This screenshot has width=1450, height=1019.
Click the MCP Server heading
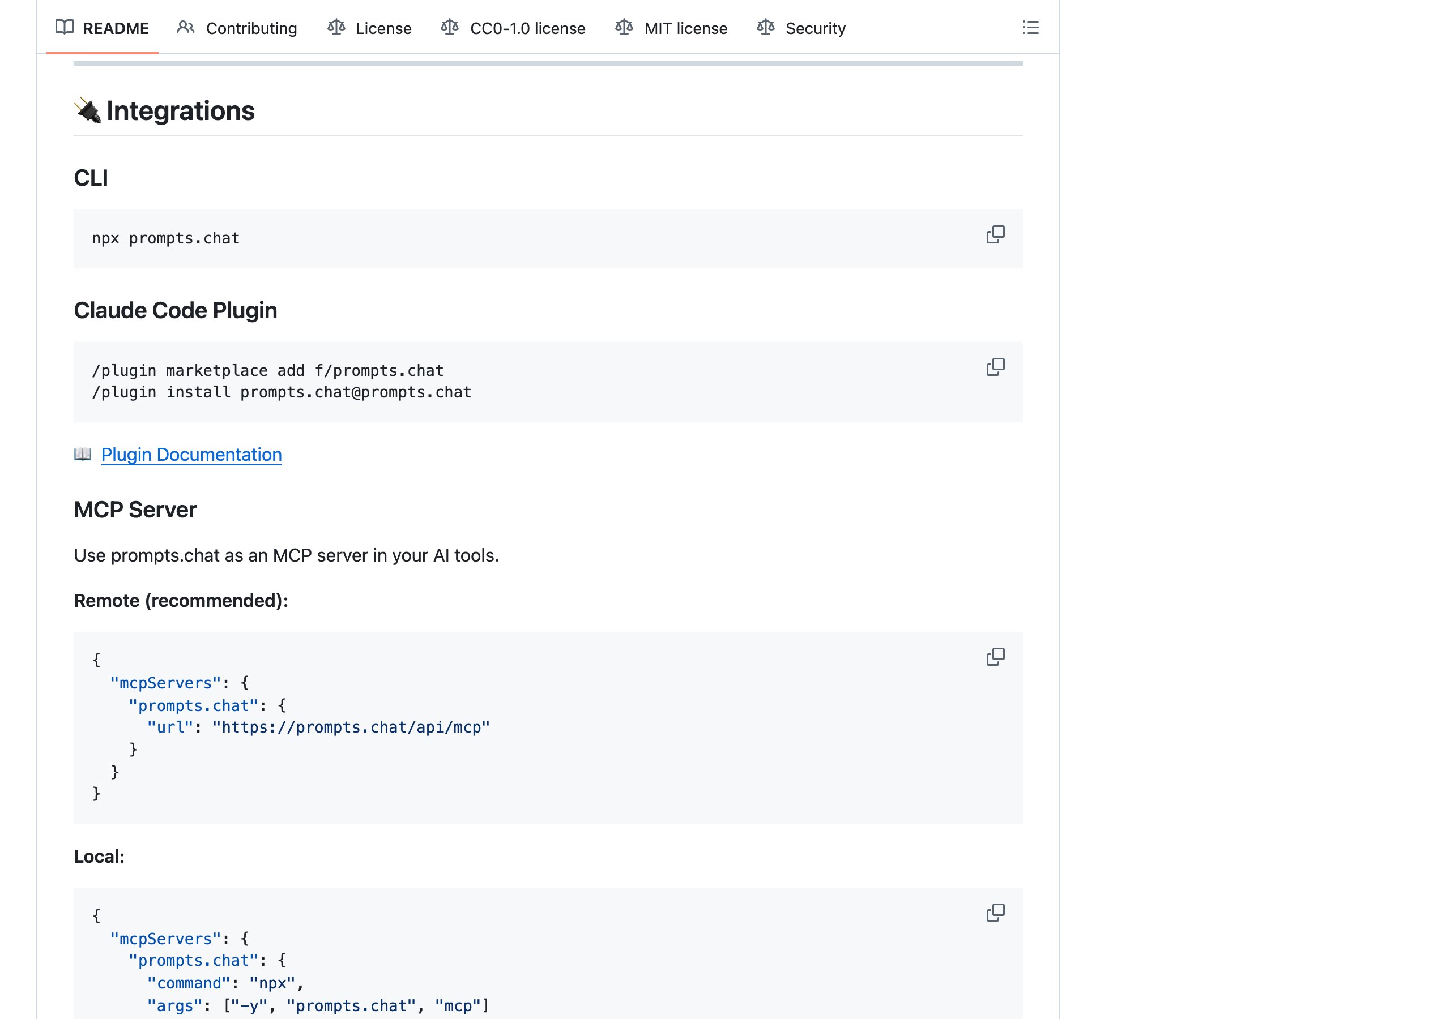tap(135, 510)
